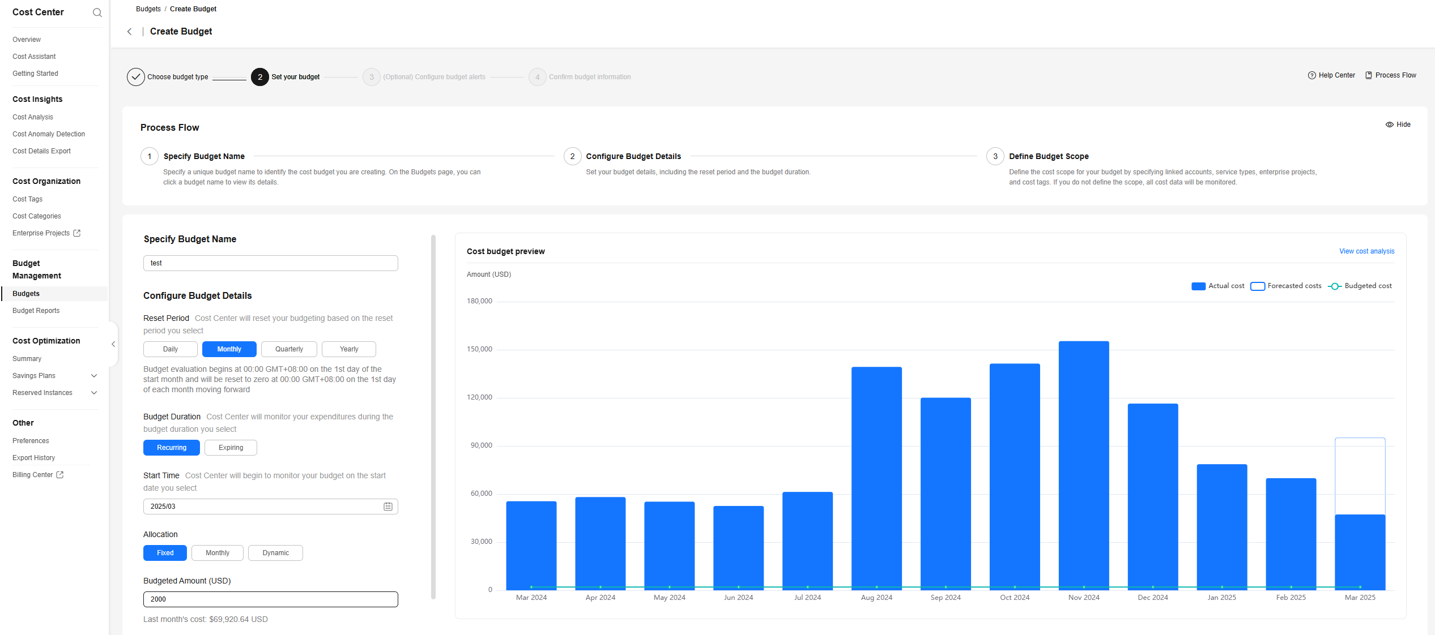The image size is (1435, 635).
Task: Select Monthly allocation option
Action: (218, 553)
